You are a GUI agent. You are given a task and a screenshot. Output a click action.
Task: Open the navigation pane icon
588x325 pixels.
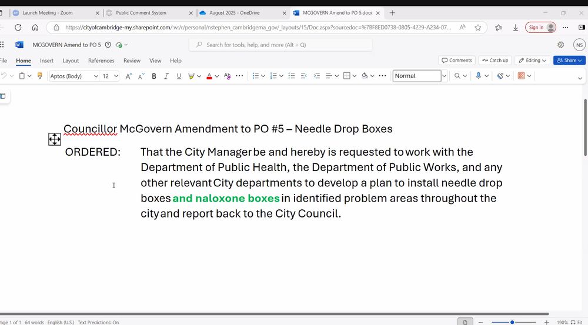pos(3,96)
